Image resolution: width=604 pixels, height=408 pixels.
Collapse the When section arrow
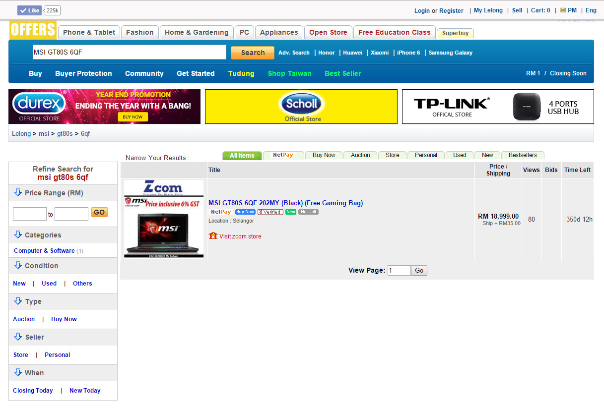pos(18,373)
